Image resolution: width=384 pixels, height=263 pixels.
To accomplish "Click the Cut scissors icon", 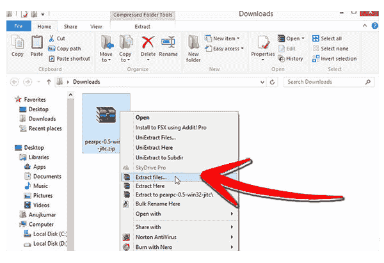I will coord(51,38).
